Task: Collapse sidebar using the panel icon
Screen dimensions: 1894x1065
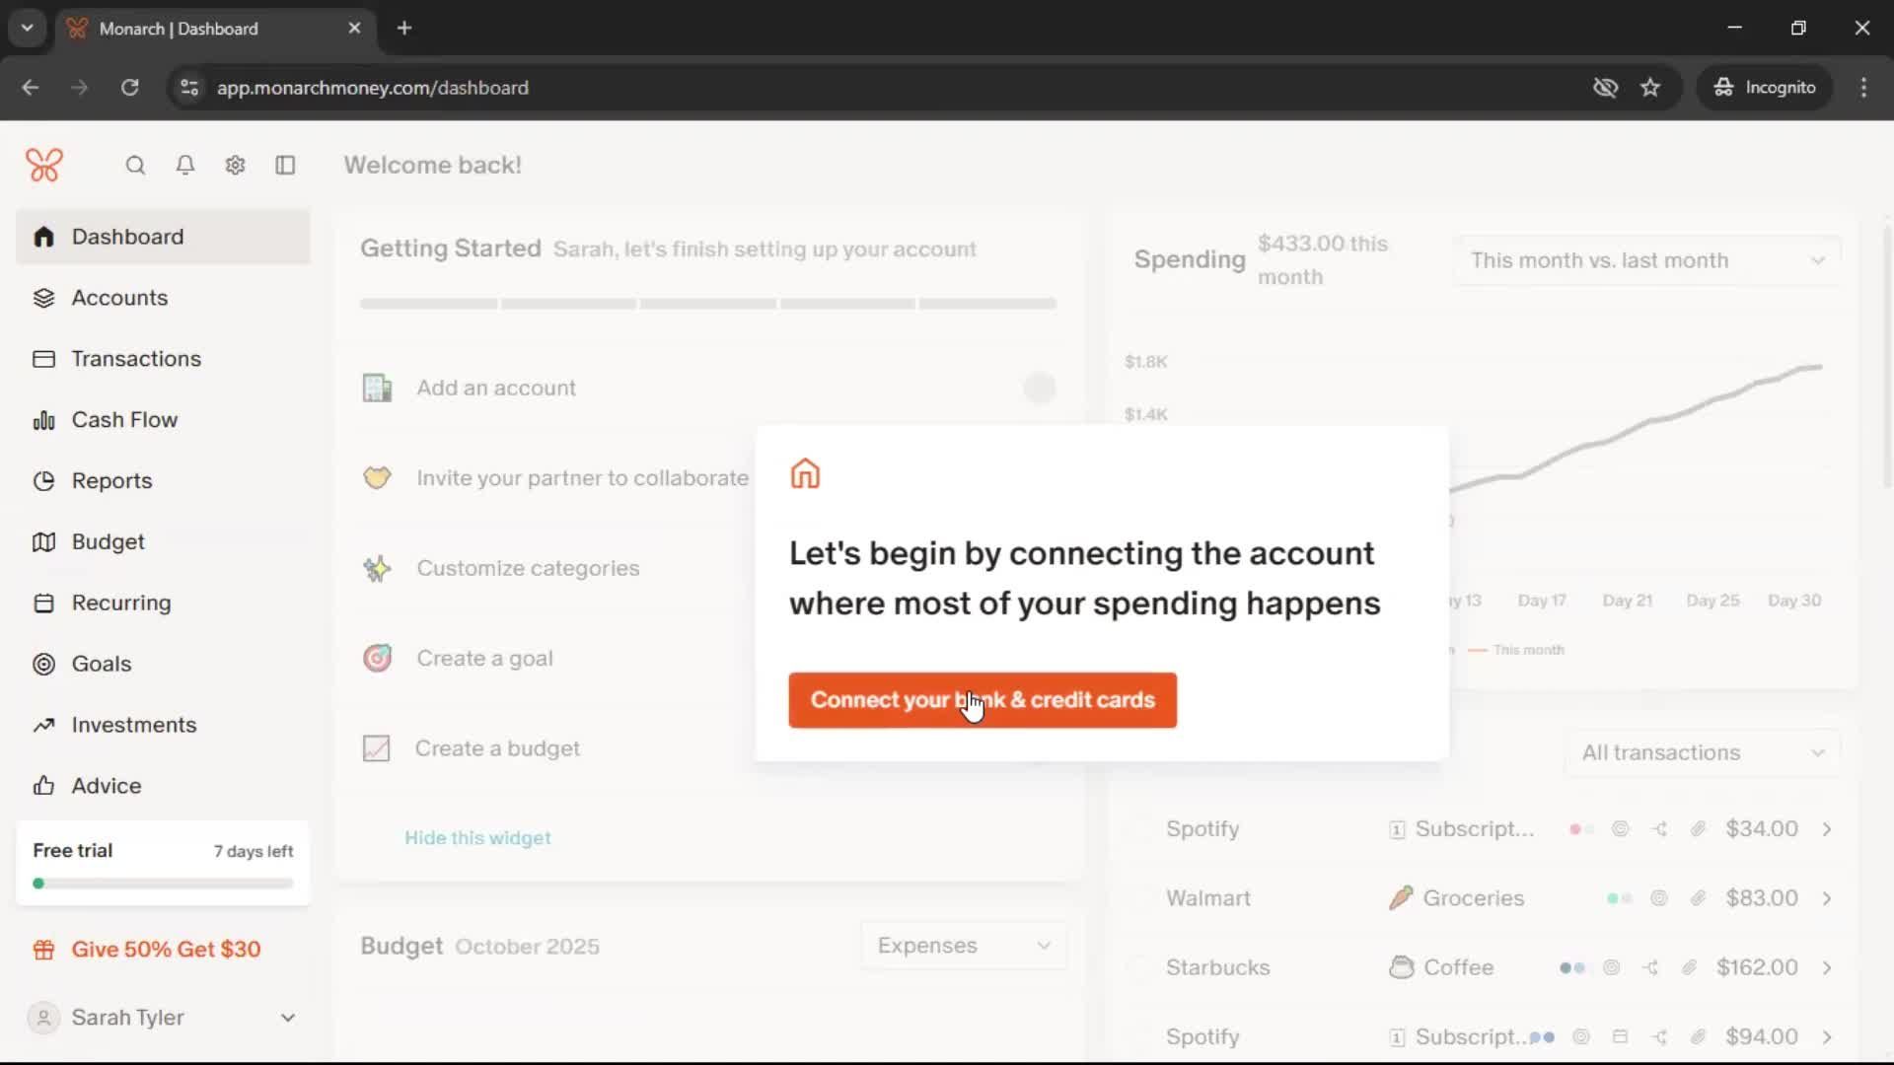Action: pos(285,166)
